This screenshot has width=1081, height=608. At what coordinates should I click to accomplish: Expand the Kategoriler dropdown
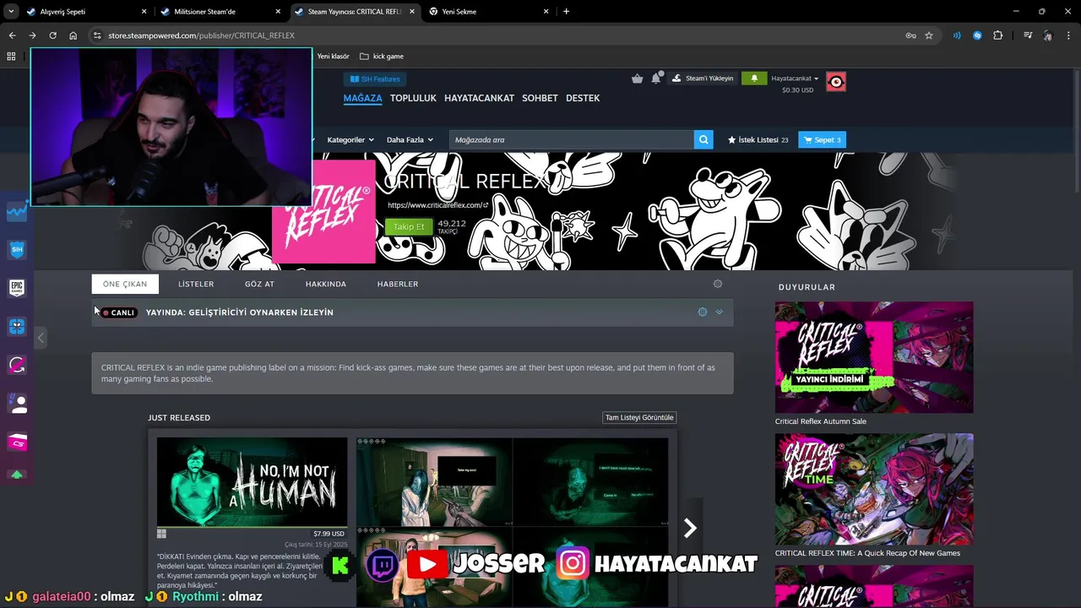(x=350, y=139)
